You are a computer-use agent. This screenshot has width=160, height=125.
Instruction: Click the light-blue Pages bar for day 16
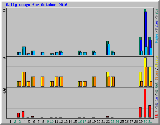pyautogui.click(x=81, y=54)
